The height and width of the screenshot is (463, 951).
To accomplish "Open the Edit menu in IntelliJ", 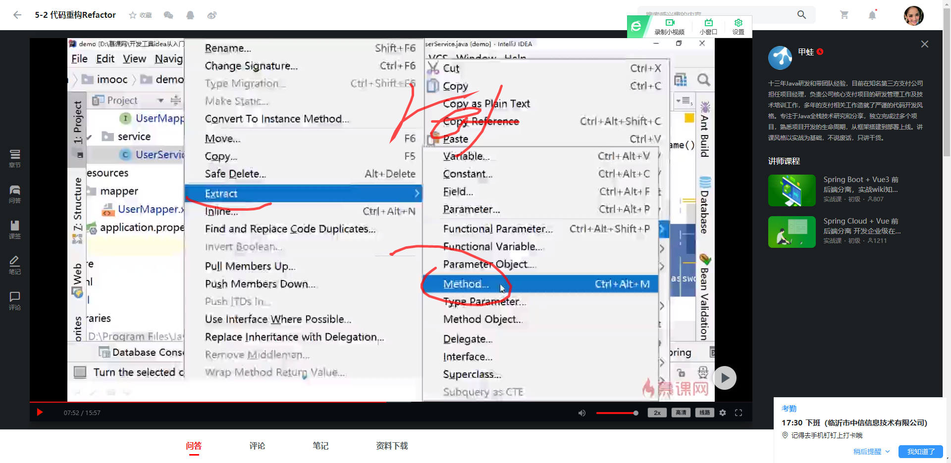I will point(105,59).
